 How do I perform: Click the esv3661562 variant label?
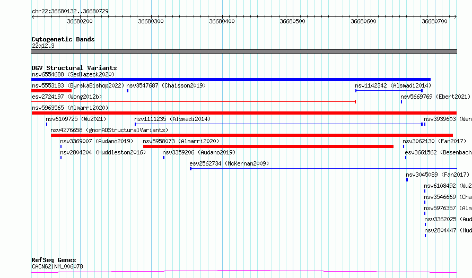pos(438,152)
